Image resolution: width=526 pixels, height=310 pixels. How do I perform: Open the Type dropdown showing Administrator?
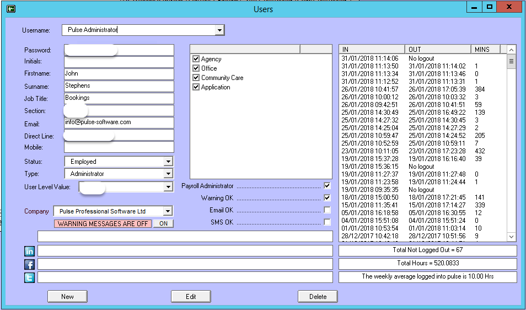168,174
